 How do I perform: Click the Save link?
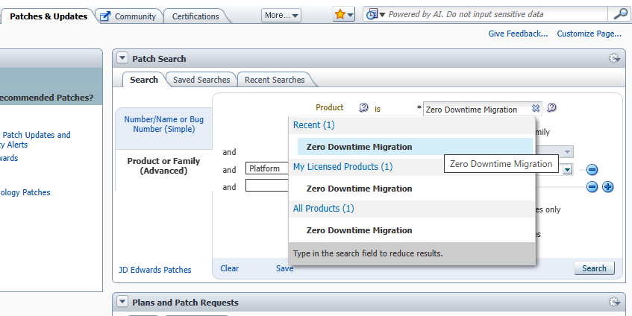284,268
